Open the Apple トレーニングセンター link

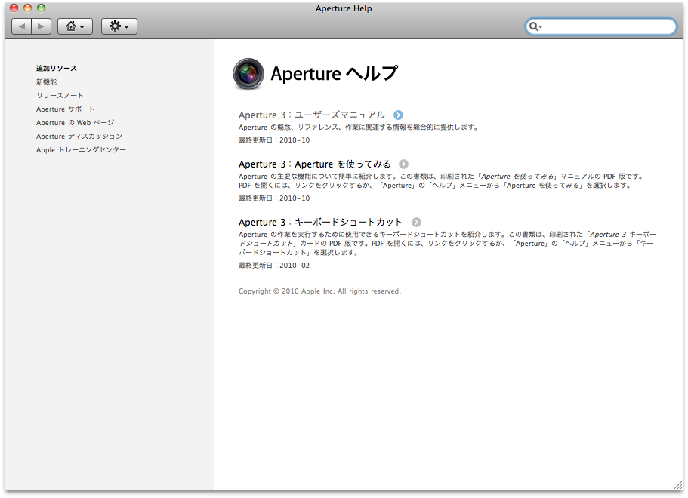coord(81,150)
